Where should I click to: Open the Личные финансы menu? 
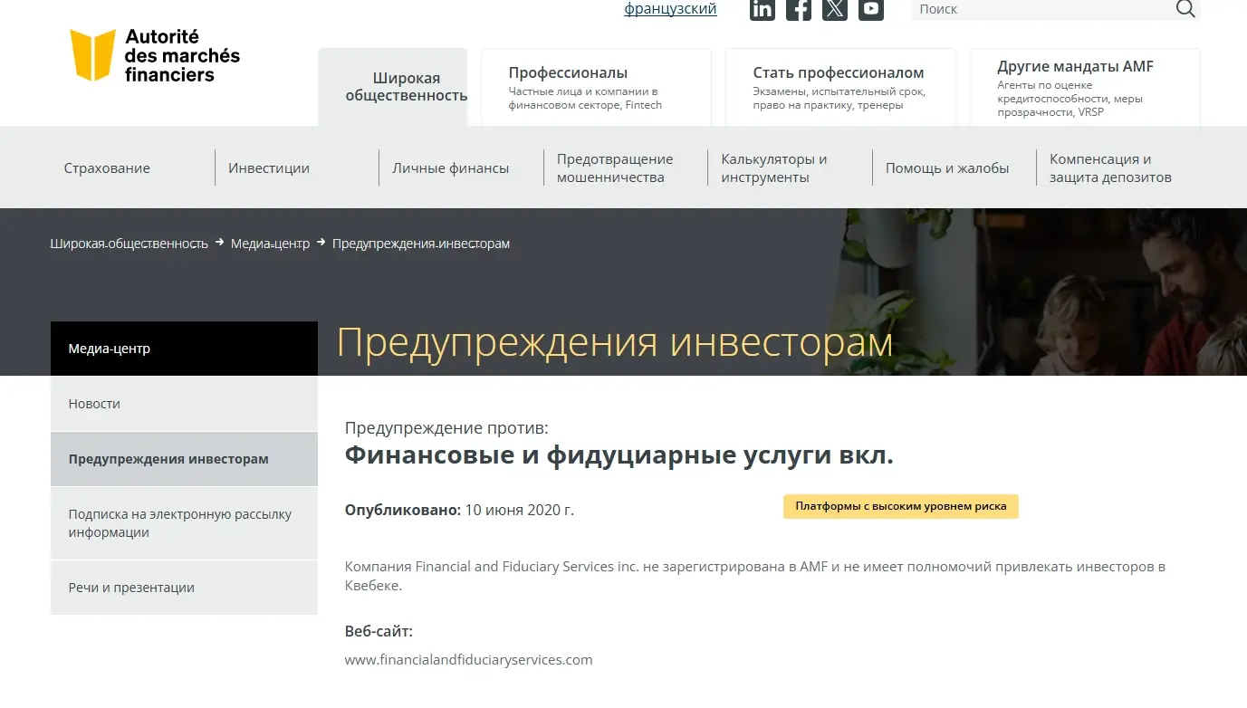[x=450, y=168]
